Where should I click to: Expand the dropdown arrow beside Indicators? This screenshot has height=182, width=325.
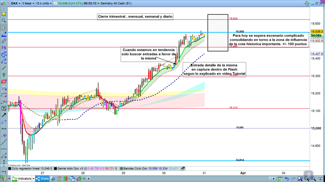[x=34, y=179]
